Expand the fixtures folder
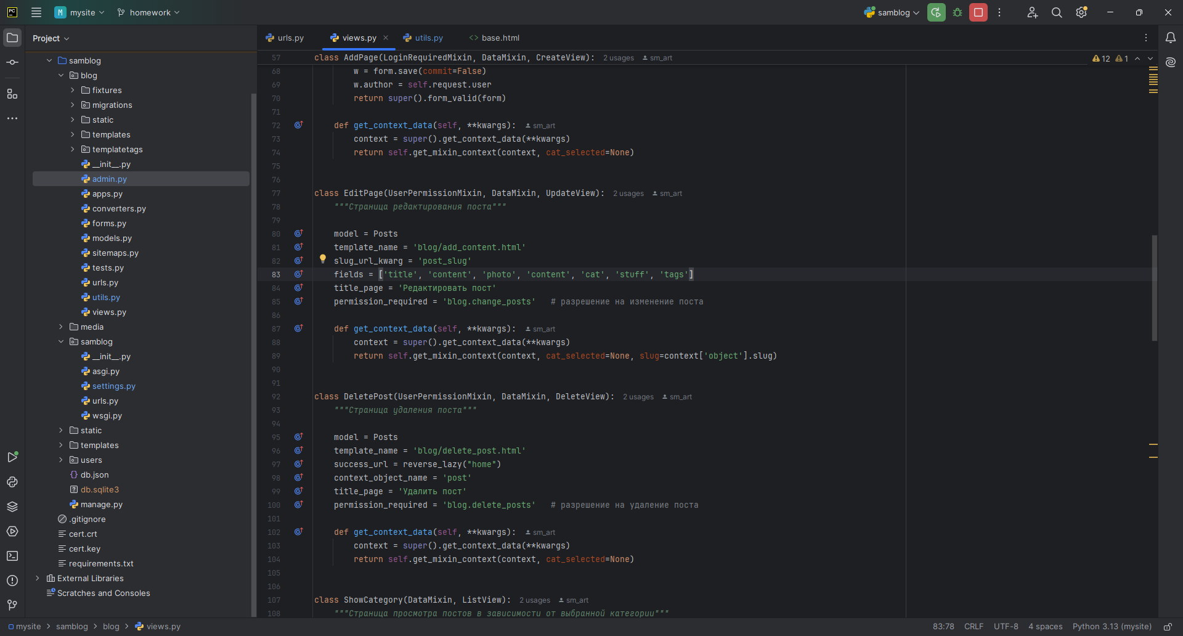The height and width of the screenshot is (636, 1183). pos(73,90)
